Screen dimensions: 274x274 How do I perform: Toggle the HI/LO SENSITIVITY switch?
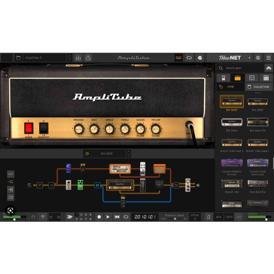tap(44, 128)
